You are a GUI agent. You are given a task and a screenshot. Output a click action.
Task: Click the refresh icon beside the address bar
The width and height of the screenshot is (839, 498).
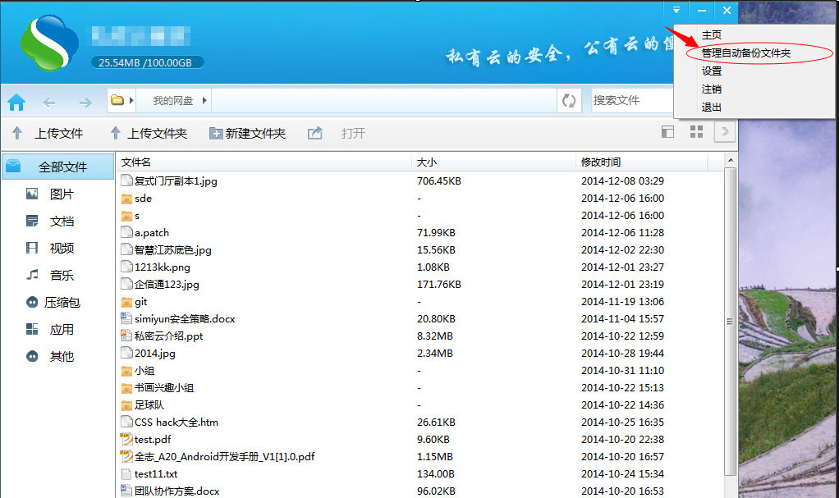(x=570, y=99)
